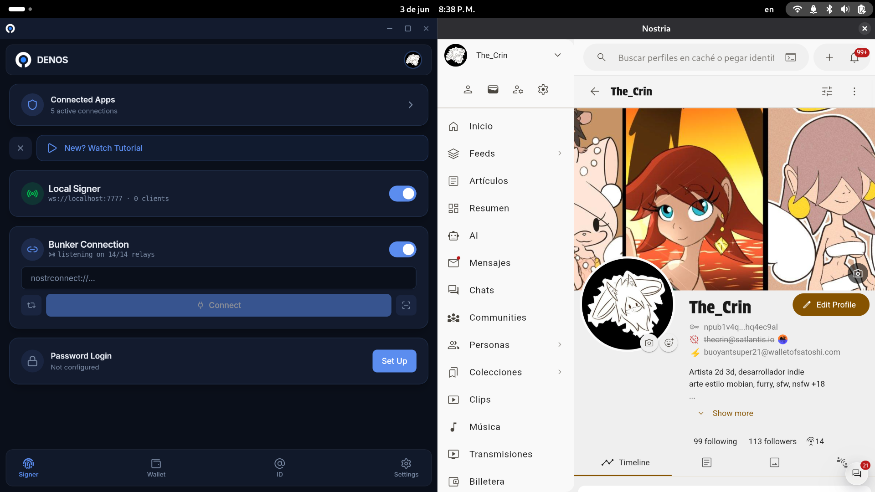
Task: Open Resumen in the sidebar
Action: [x=505, y=208]
